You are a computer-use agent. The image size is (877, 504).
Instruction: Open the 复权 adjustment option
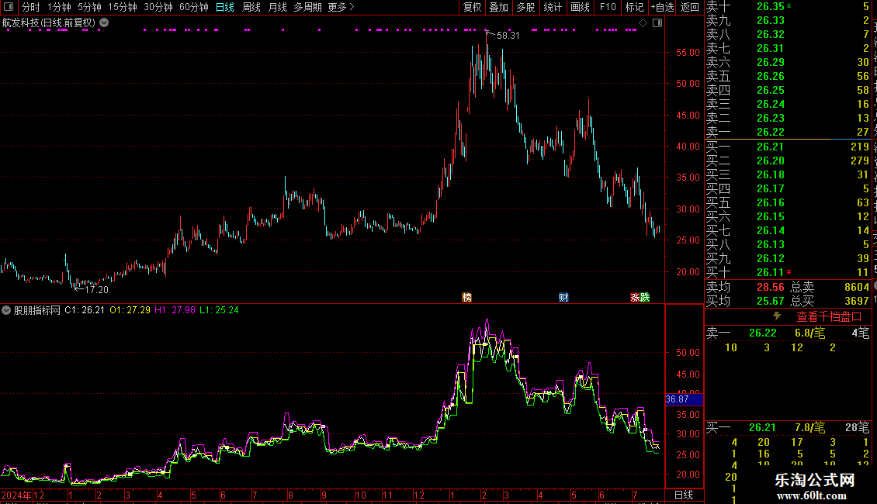tap(472, 7)
